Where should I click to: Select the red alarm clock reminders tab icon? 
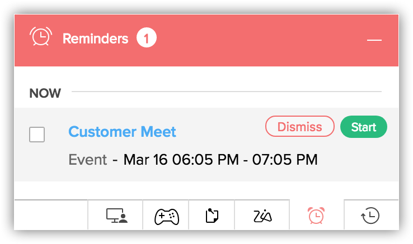click(x=316, y=216)
